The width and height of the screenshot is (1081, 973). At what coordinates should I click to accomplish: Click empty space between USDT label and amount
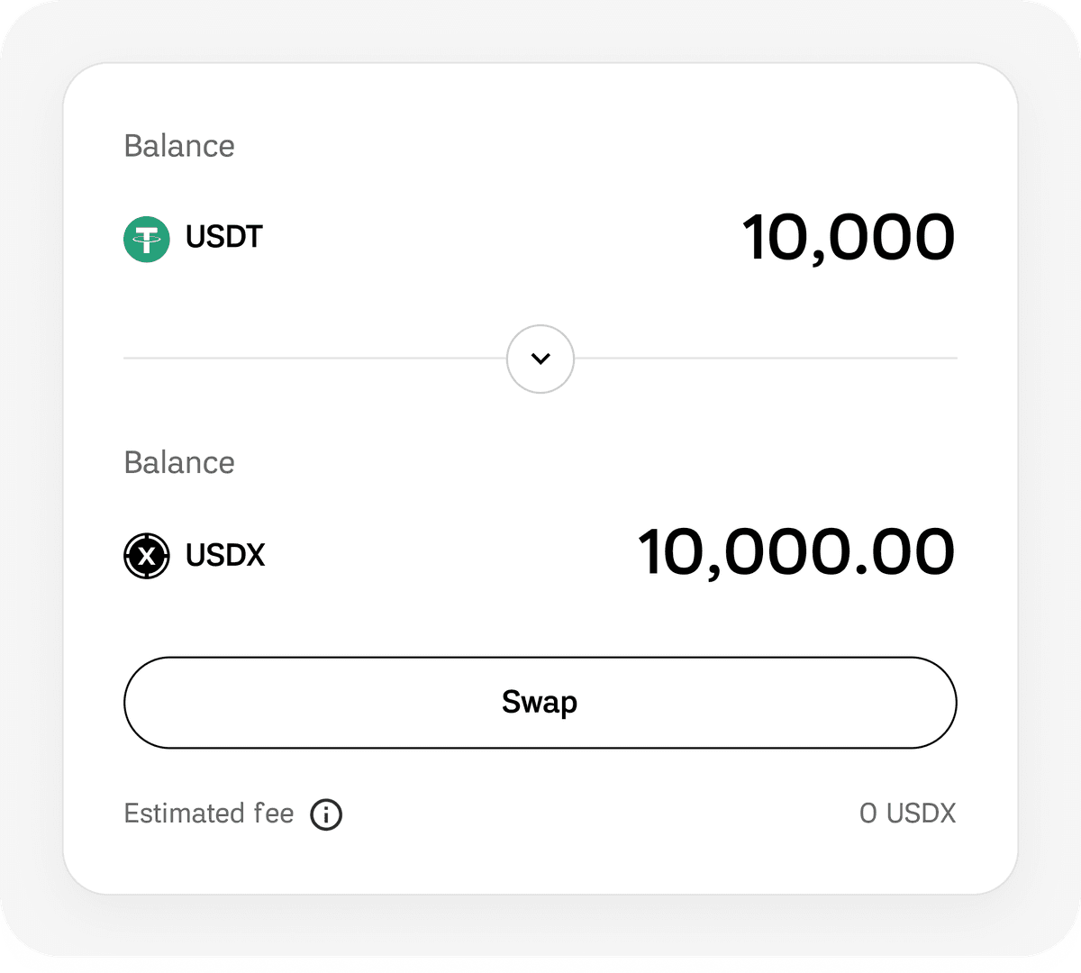502,239
